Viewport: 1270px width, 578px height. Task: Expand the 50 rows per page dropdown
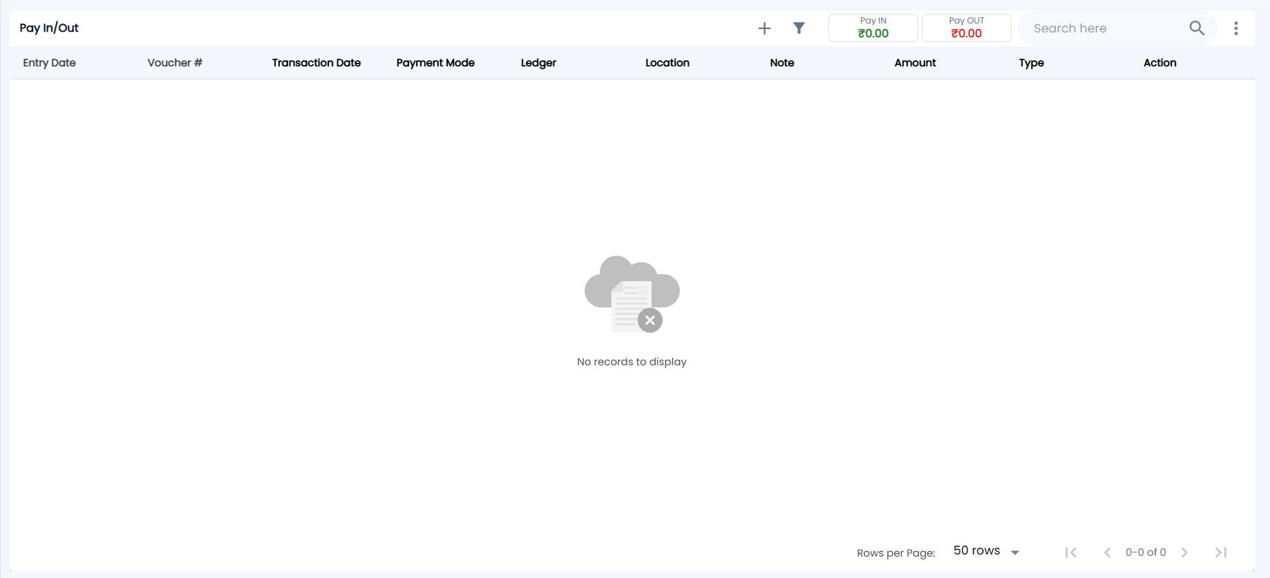point(987,551)
